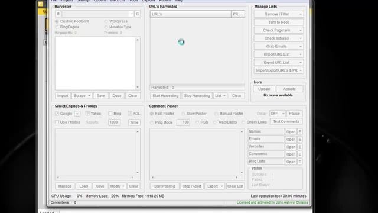The height and width of the screenshot is (213, 378).
Task: Click the Results field showing 1000
Action: point(114,122)
